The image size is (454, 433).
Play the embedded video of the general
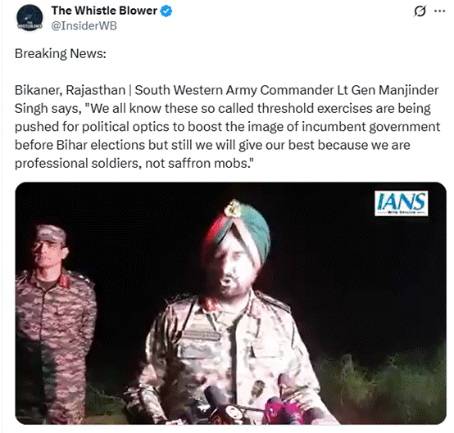click(230, 303)
